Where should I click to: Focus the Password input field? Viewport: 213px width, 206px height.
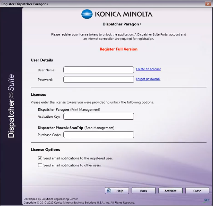[99, 79]
